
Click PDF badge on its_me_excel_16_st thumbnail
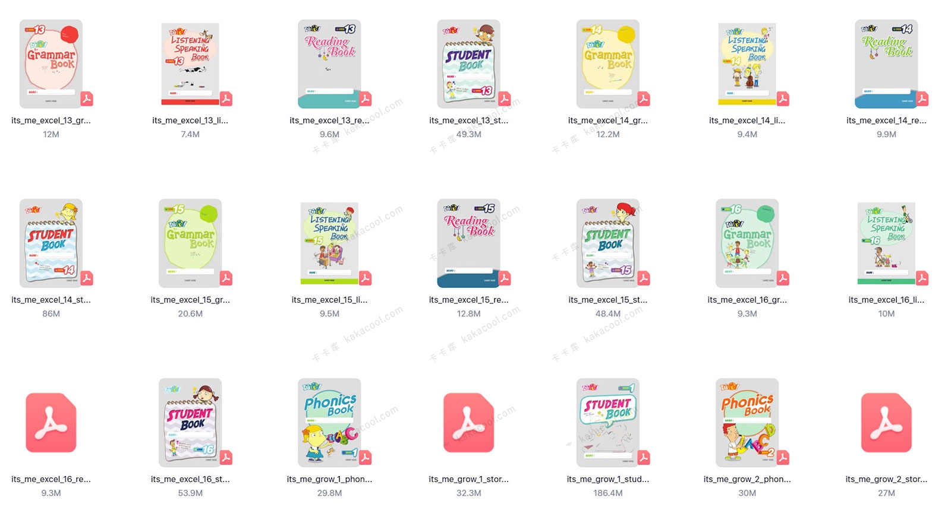coord(226,457)
